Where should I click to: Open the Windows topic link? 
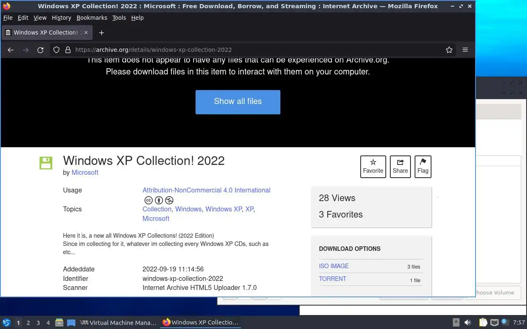(188, 209)
